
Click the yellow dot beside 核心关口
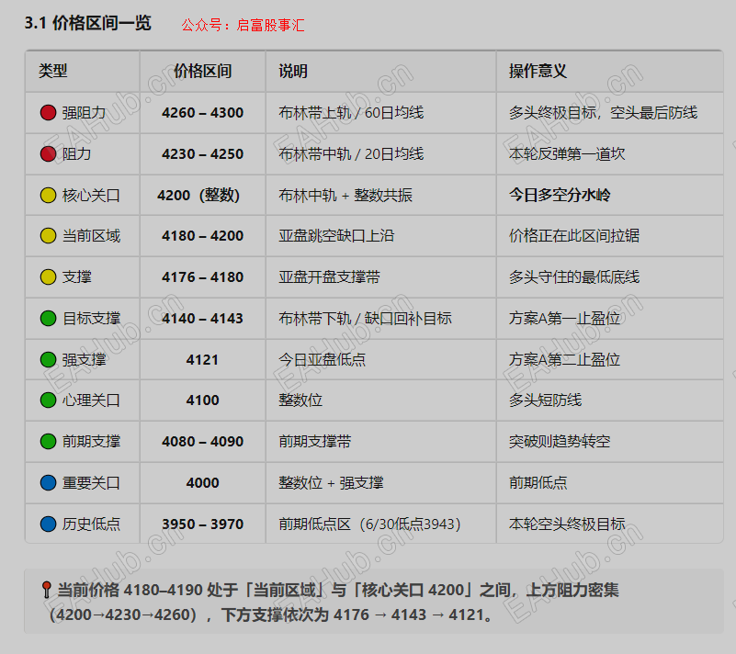48,195
